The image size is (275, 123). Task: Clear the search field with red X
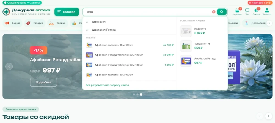point(214,12)
